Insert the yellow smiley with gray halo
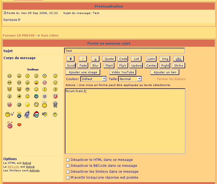This screenshot has height=184, width=217. click(44, 105)
